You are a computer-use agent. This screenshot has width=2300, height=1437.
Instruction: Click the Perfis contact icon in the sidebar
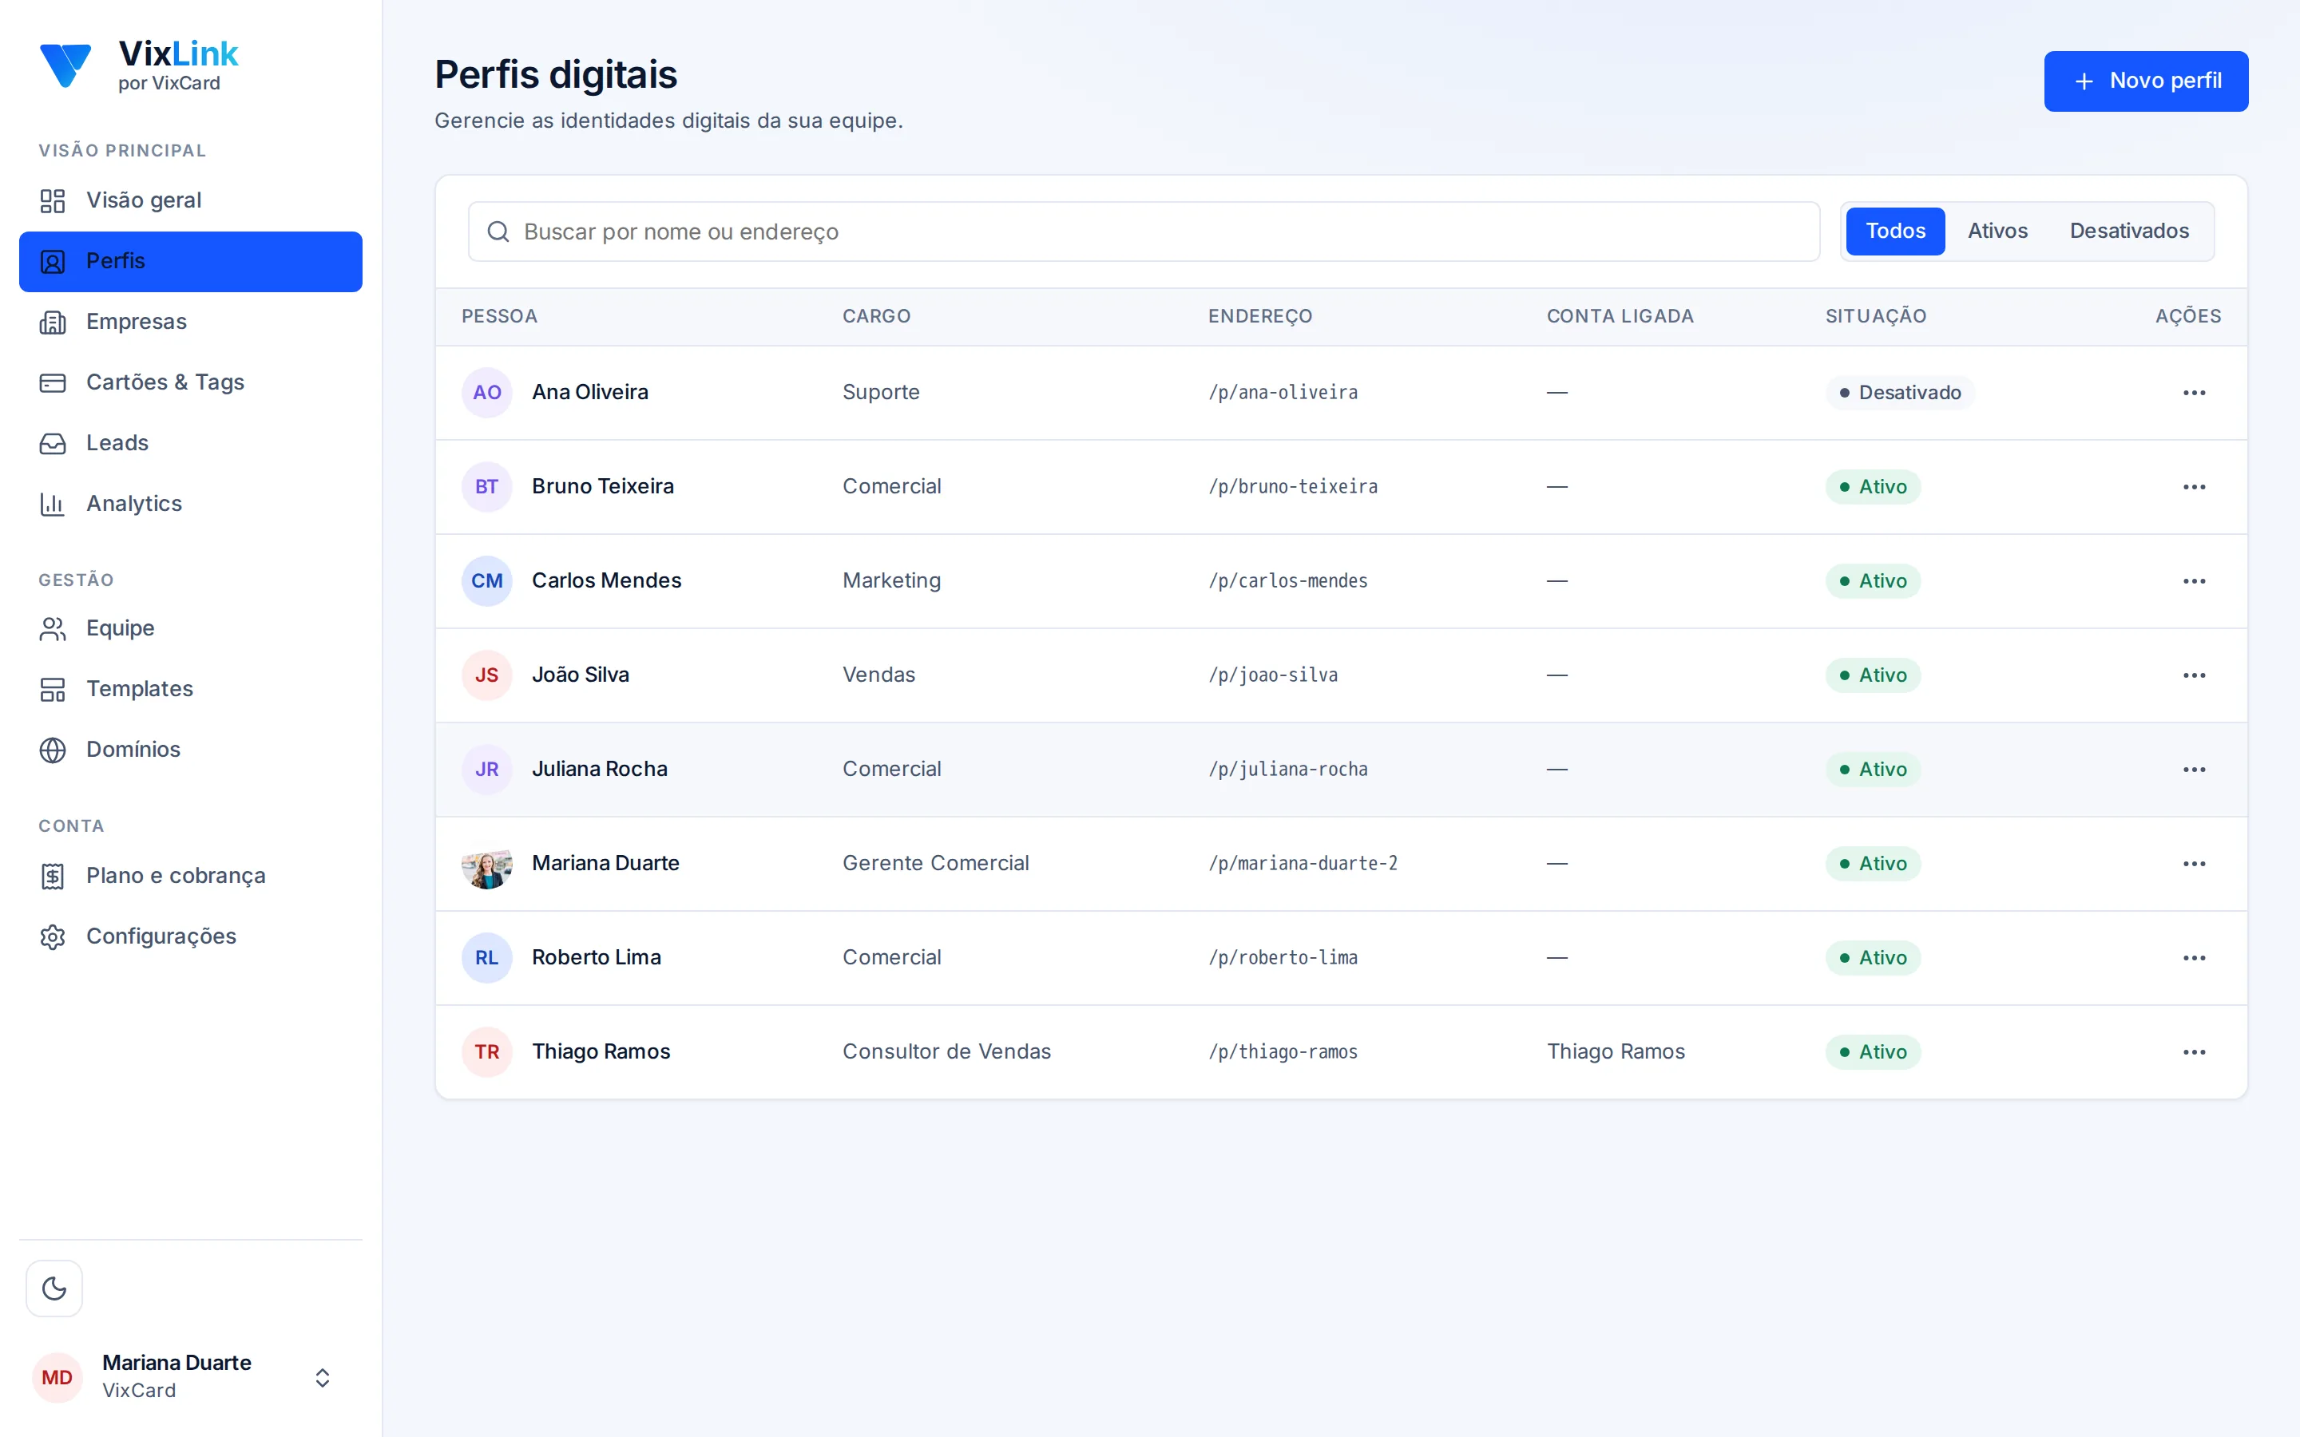click(52, 261)
